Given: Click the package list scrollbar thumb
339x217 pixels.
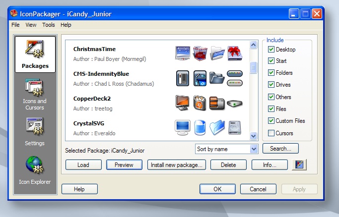Looking at the screenshot, I should pyautogui.click(x=254, y=67).
